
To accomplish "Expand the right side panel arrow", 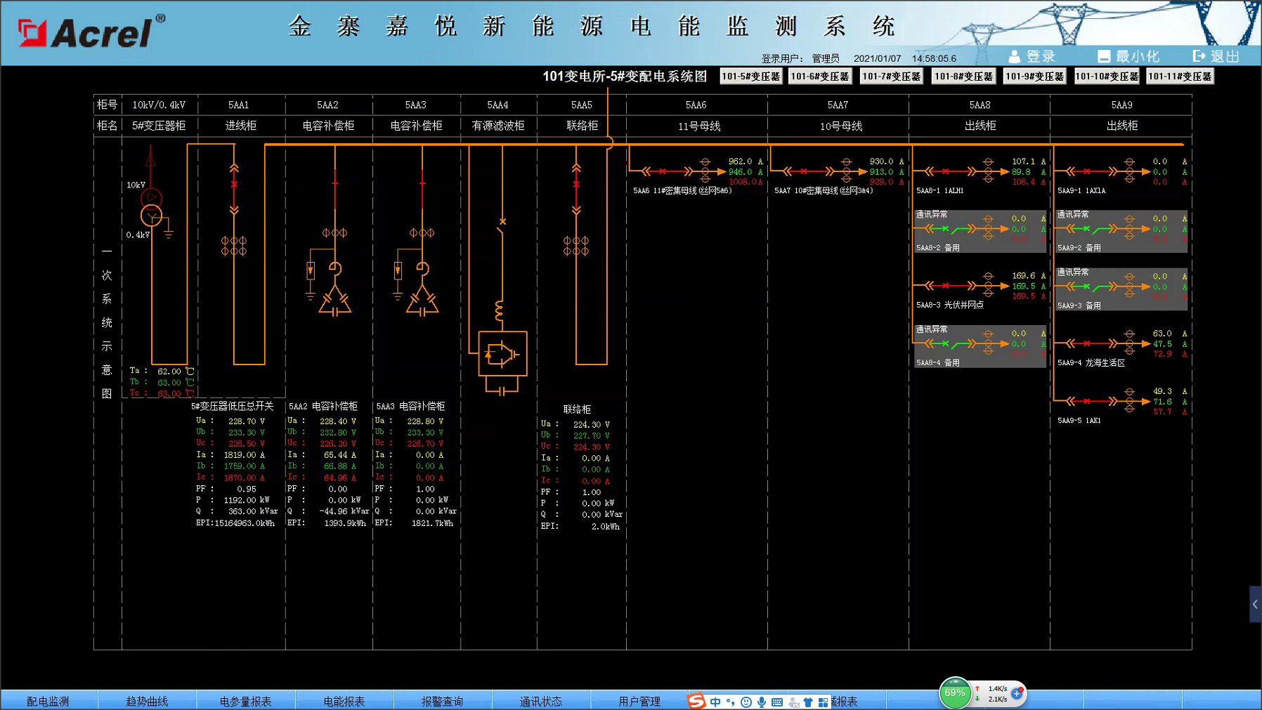I will (1255, 604).
